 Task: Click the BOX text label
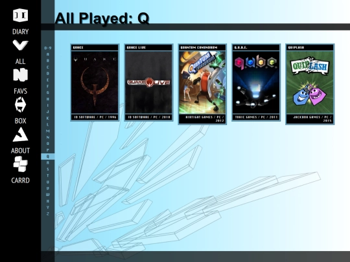click(20, 121)
